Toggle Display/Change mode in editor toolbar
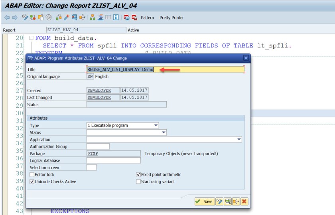Image resolution: width=335 pixels, height=215 pixels. coord(25,18)
